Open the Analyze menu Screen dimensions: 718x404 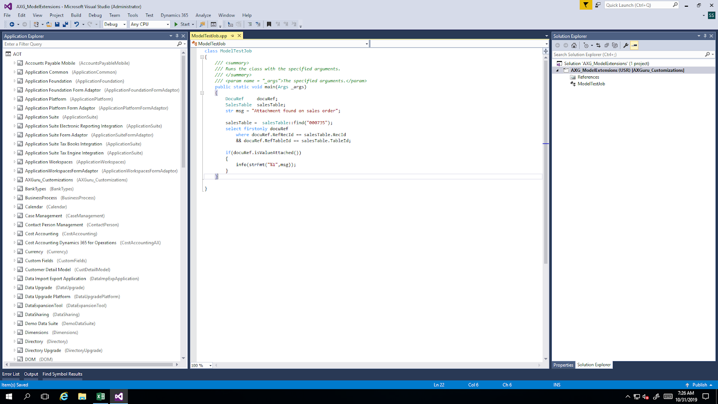pos(203,15)
